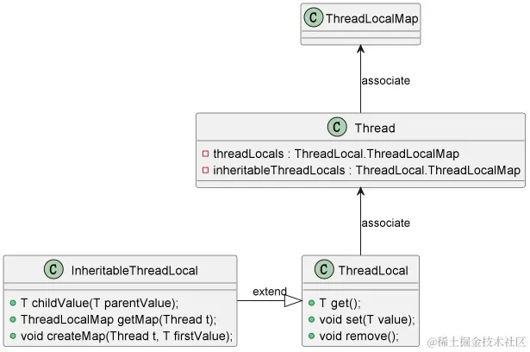This screenshot has height=352, width=530.
Task: Click the upper associate arrow label
Action: 386,80
